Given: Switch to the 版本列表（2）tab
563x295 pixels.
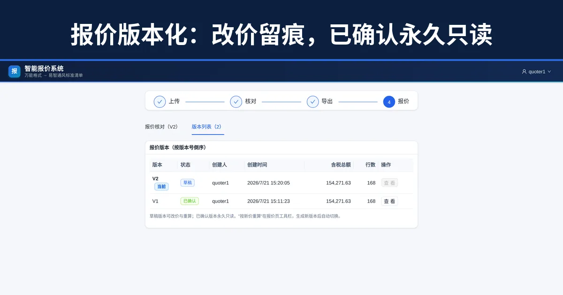Looking at the screenshot, I should click(207, 127).
